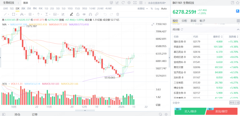Click the blue lightning quick-trade icon
Screen dimensions: 240x116
(238, 11)
